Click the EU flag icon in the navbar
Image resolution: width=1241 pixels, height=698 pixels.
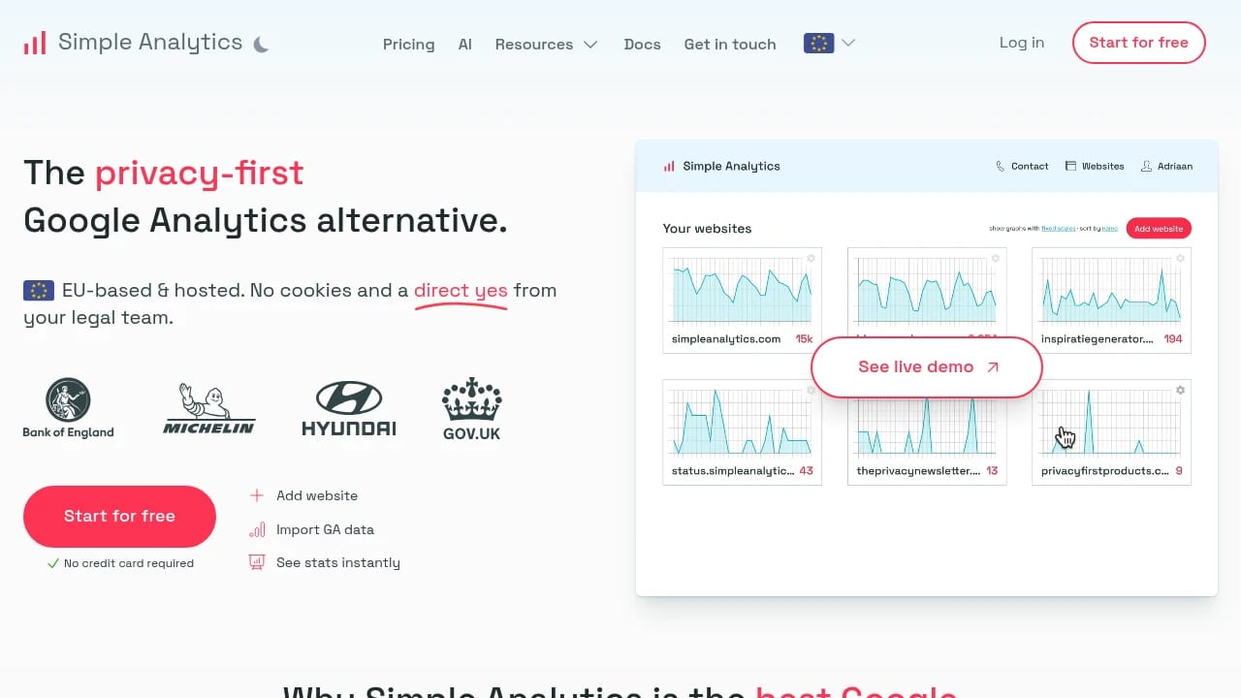pos(818,43)
